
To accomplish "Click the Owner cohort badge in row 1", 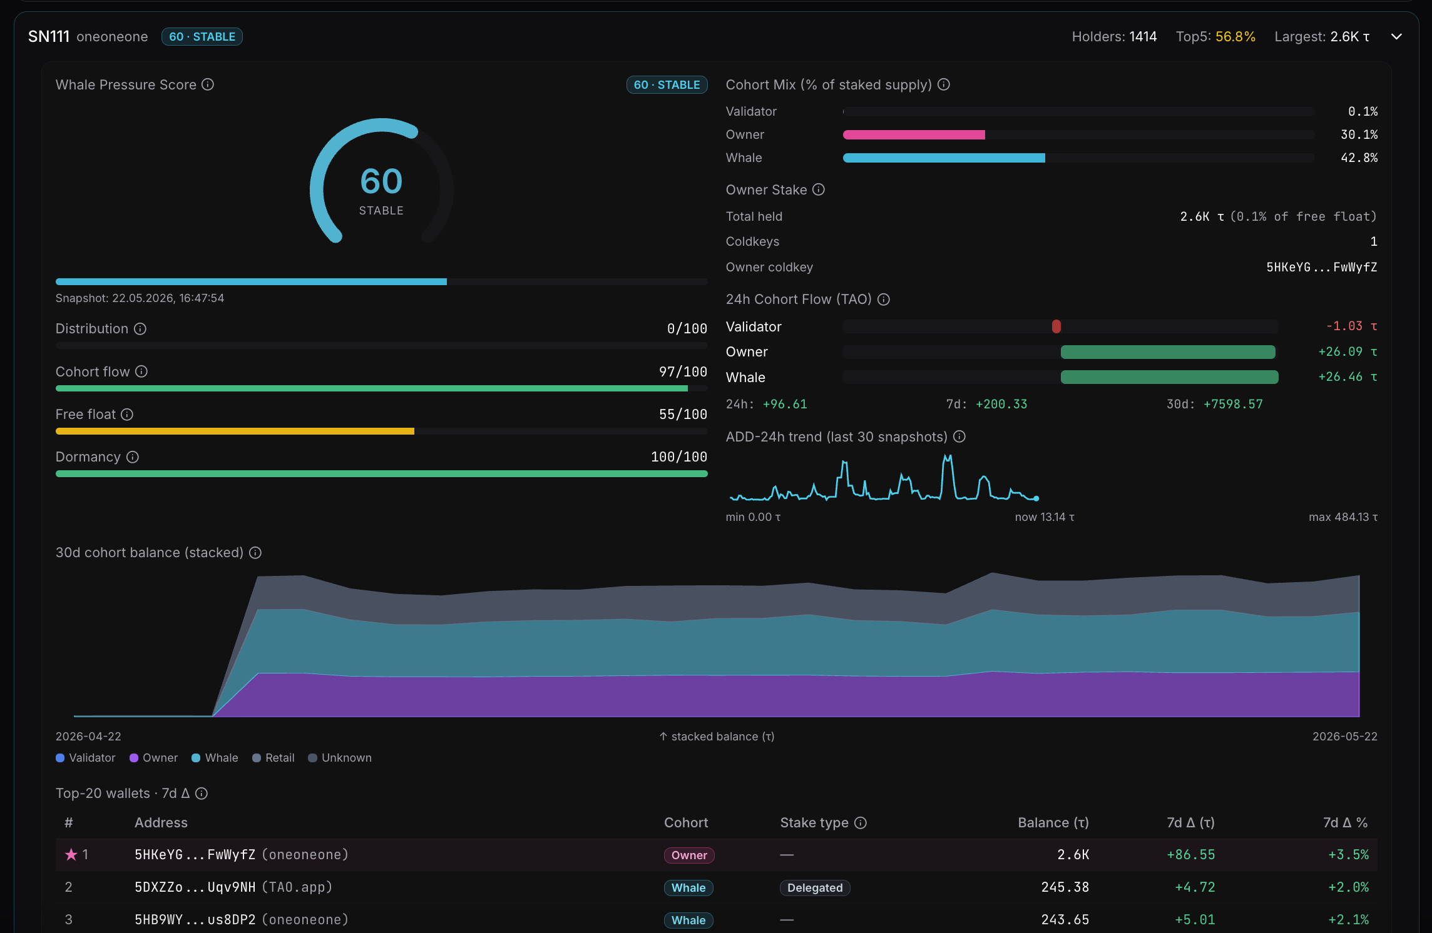I will pyautogui.click(x=689, y=855).
